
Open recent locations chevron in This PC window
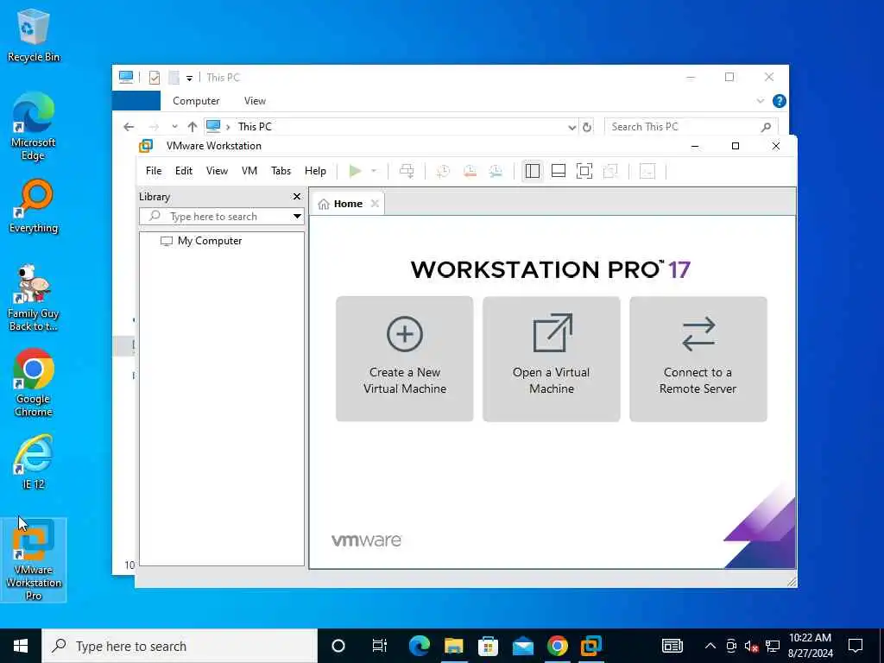pyautogui.click(x=174, y=127)
